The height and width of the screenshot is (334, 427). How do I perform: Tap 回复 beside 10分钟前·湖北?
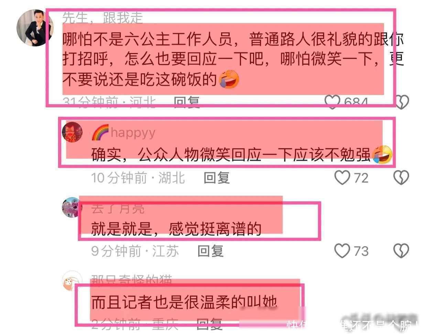217,178
